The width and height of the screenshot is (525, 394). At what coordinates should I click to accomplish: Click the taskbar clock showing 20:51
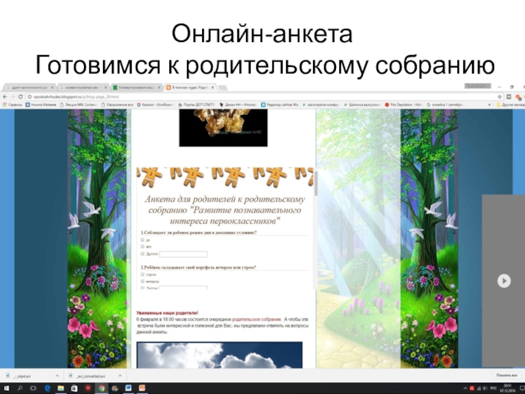(x=507, y=389)
